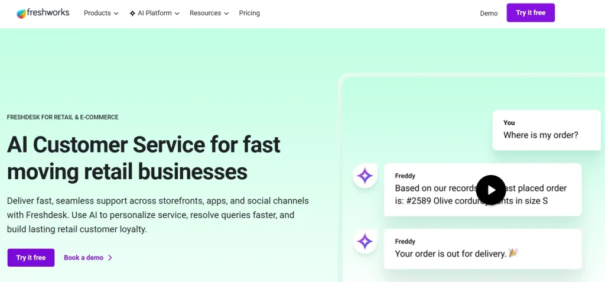605x282 pixels.
Task: Go to the Pricing page
Action: pyautogui.click(x=249, y=13)
